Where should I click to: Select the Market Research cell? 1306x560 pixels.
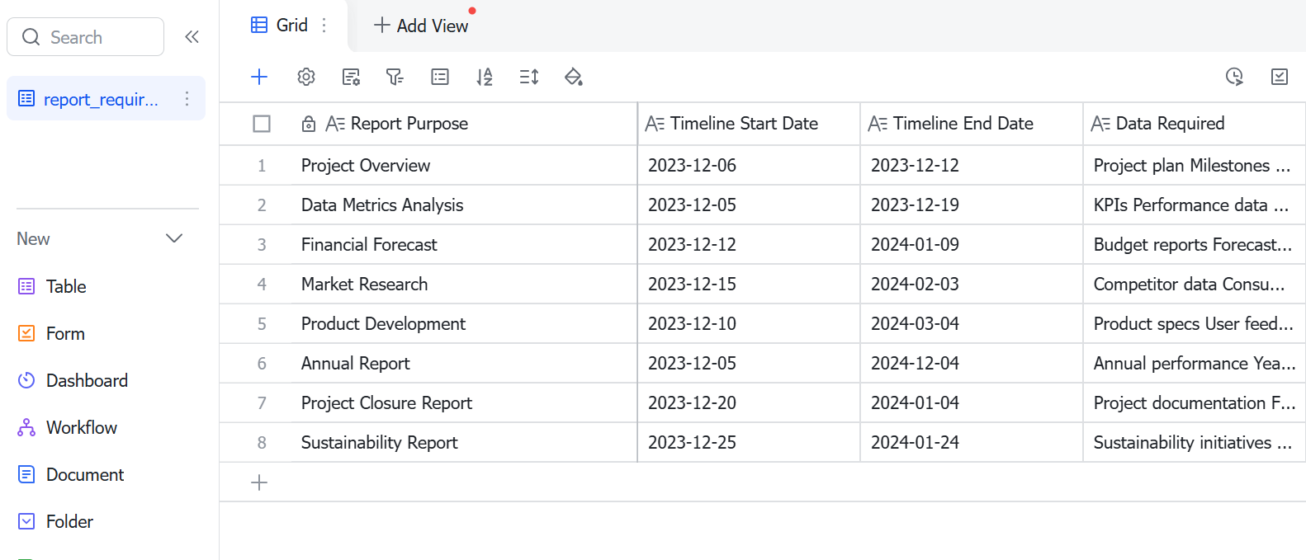[x=464, y=285]
